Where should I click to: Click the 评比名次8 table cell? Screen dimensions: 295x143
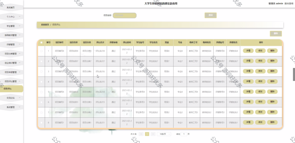(x=100, y=51)
